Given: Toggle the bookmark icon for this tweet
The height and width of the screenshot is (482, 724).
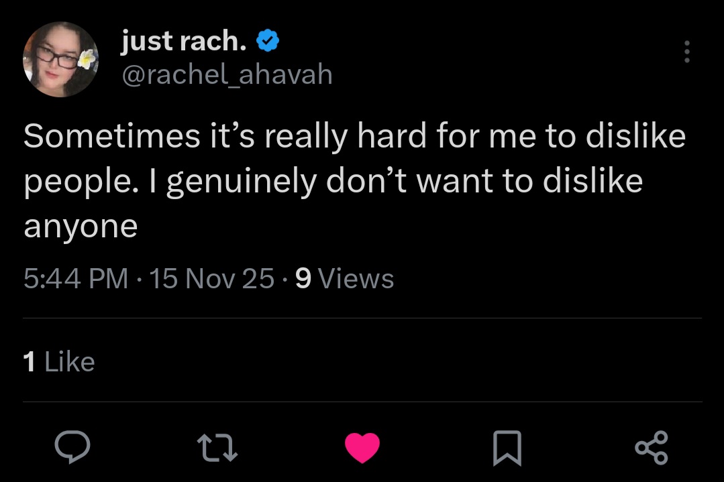Looking at the screenshot, I should click(507, 448).
